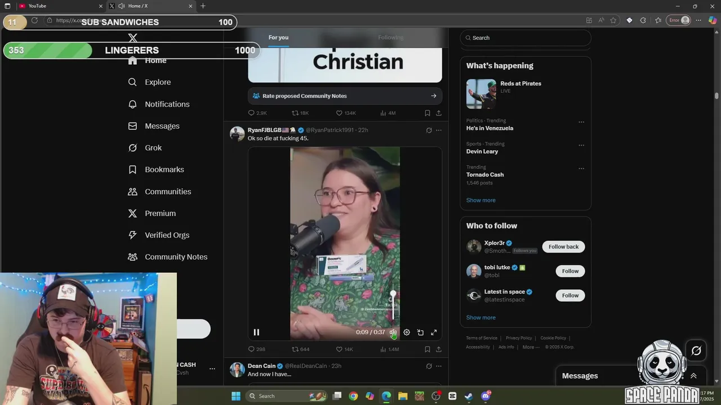This screenshot has height=405, width=721.
Task: Open more options for He's in Venezuela trend
Action: click(581, 122)
